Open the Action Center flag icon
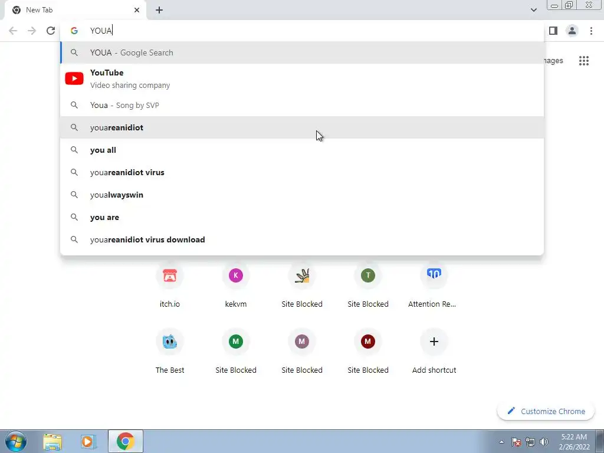The width and height of the screenshot is (604, 453). pyautogui.click(x=516, y=442)
